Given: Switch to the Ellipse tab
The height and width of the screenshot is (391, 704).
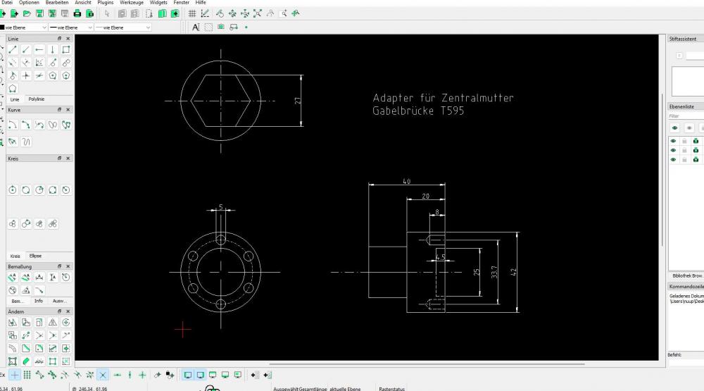Looking at the screenshot, I should pyautogui.click(x=35, y=256).
